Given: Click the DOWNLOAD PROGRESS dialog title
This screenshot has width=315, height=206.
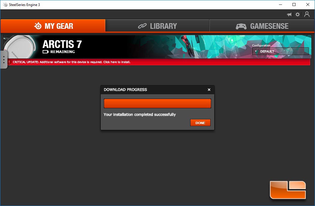Looking at the screenshot, I should (125, 90).
